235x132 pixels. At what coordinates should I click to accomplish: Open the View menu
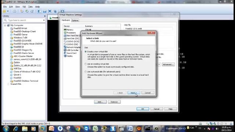point(18,7)
